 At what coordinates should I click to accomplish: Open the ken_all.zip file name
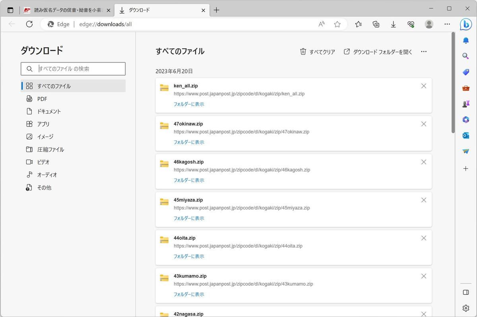(186, 86)
